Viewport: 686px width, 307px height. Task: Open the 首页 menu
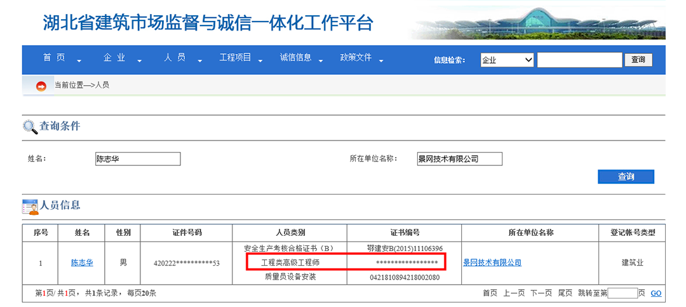54,58
